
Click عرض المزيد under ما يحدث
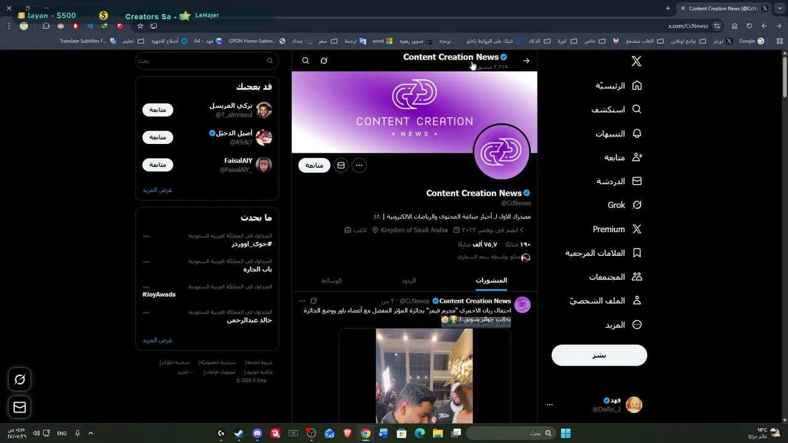tap(158, 340)
